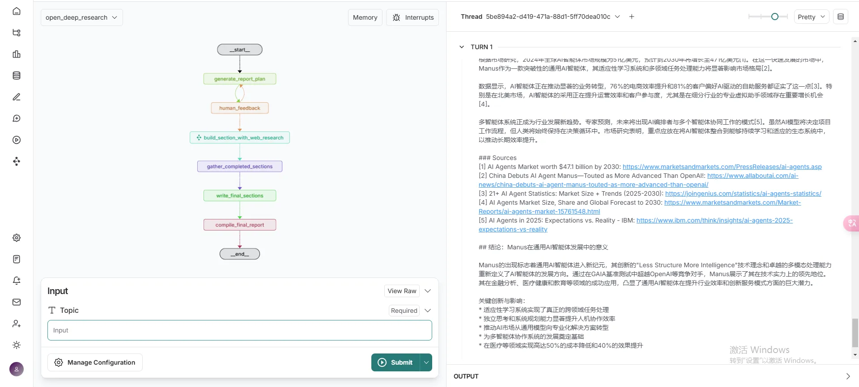859x387 pixels.
Task: Click the graph branching icon in sidebar
Action: [x=17, y=33]
